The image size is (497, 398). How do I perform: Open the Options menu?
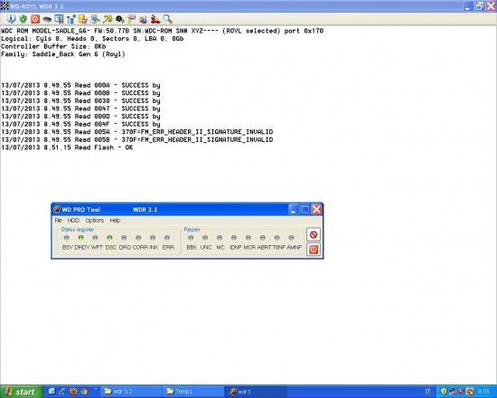(95, 221)
